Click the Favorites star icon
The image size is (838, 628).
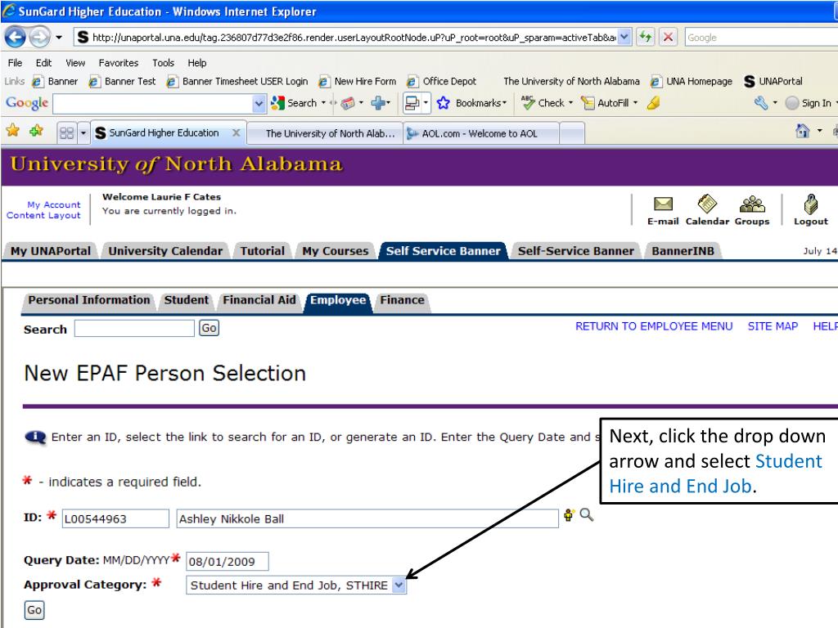pyautogui.click(x=13, y=131)
